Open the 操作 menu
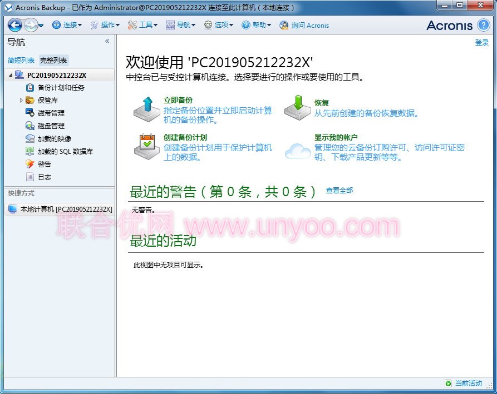 [105, 25]
